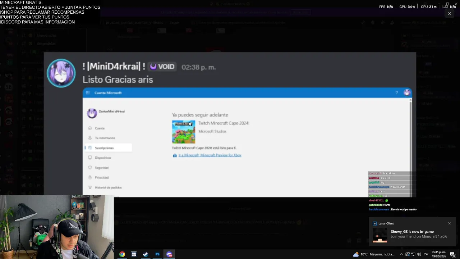Click the 02:38 p. m. message timestamp
460x259 pixels.
(x=198, y=67)
